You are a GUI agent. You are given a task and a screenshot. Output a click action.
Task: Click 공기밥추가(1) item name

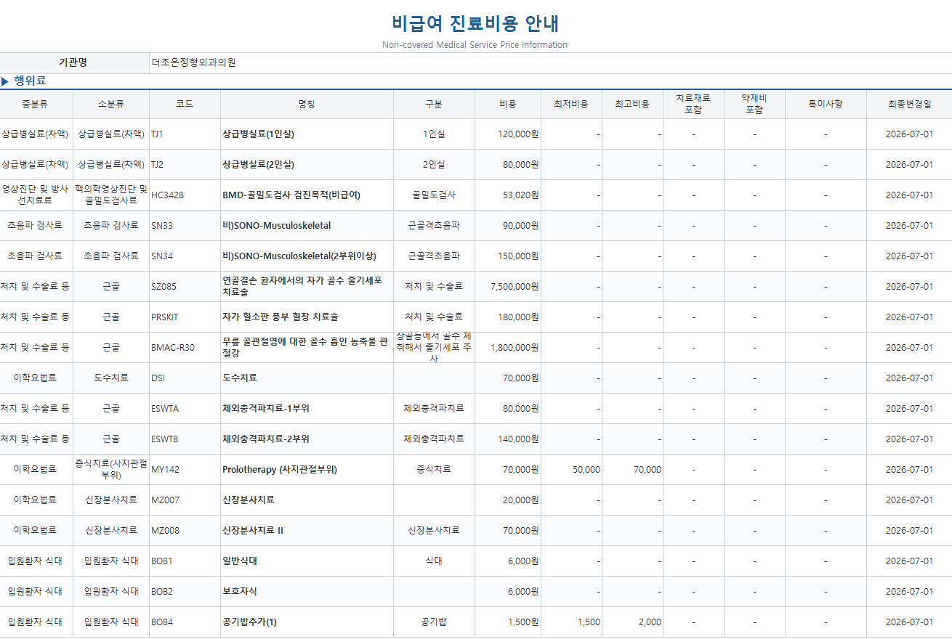(x=250, y=622)
